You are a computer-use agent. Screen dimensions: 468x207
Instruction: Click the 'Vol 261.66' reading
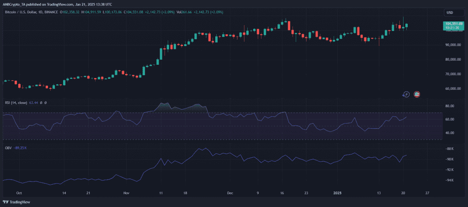point(183,12)
